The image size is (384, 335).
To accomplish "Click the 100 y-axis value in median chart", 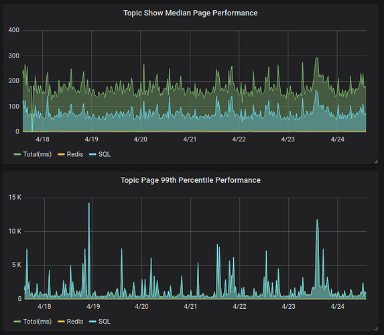I will pyautogui.click(x=13, y=107).
